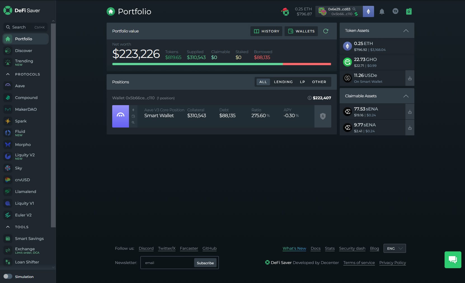The image size is (465, 283).
Task: Open the Wallets button
Action: (301, 31)
